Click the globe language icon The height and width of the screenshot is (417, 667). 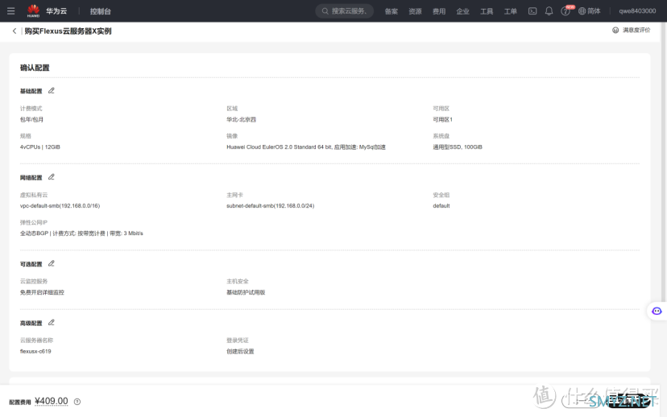pos(582,11)
